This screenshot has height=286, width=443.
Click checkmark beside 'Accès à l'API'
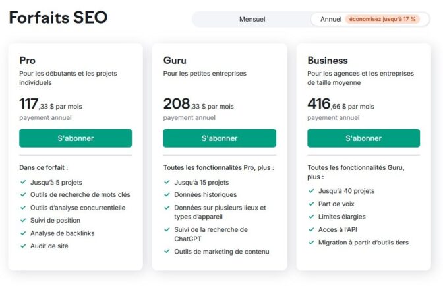click(x=311, y=229)
